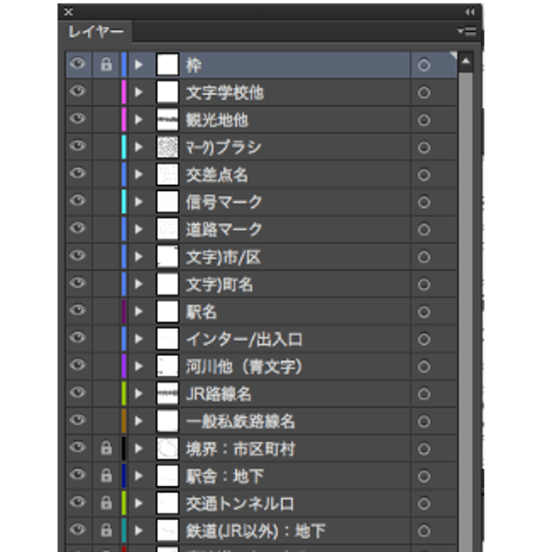
Task: Collapse the panel with double-arrow icon
Action: click(470, 13)
